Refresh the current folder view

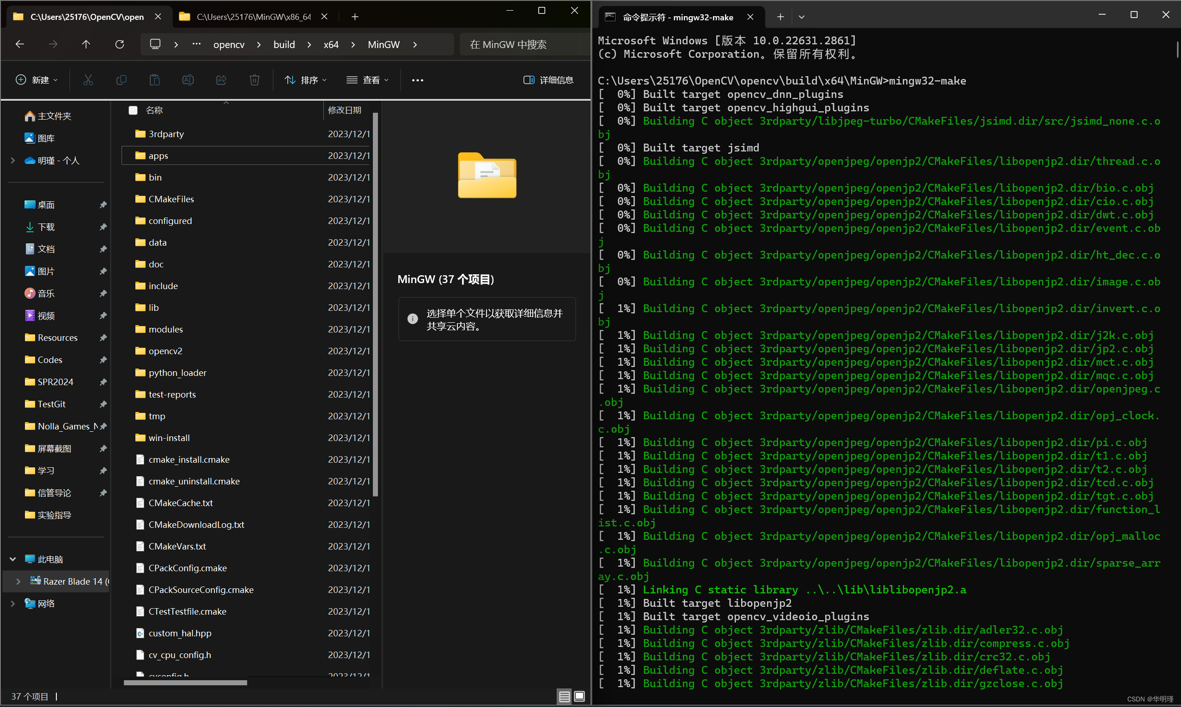click(x=120, y=44)
